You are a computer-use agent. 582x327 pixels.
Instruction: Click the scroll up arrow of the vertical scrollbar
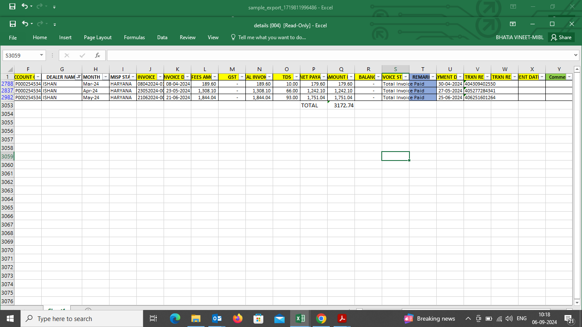click(577, 69)
